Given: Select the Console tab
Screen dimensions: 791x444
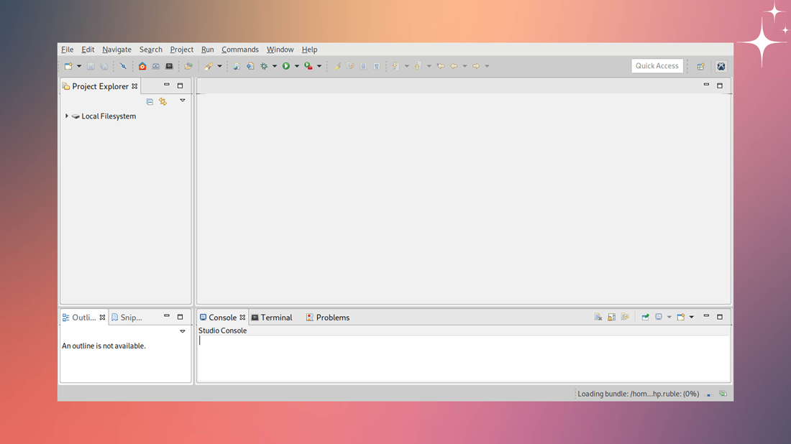Looking at the screenshot, I should [222, 318].
